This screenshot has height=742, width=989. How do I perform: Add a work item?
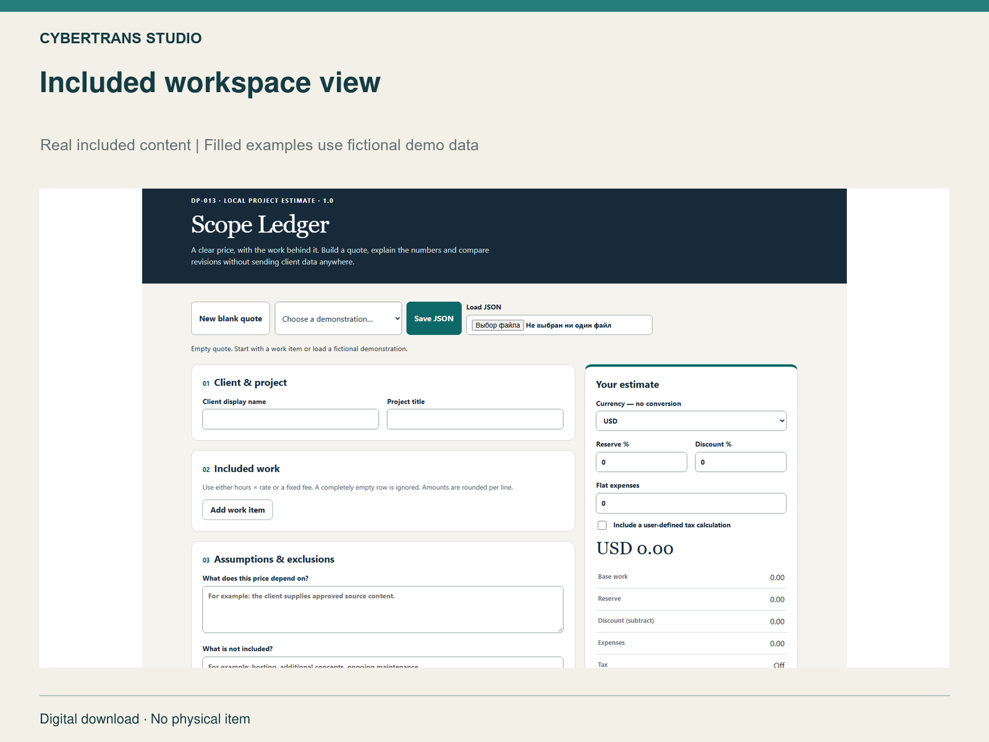[237, 510]
